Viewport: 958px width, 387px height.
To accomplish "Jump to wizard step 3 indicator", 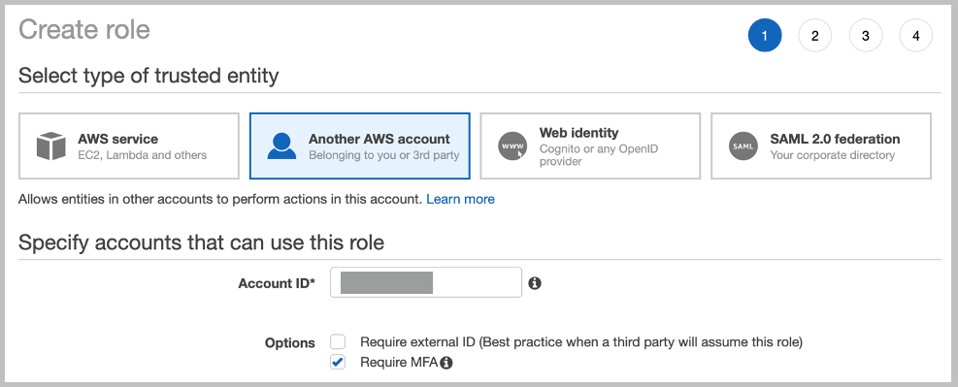I will click(x=866, y=36).
